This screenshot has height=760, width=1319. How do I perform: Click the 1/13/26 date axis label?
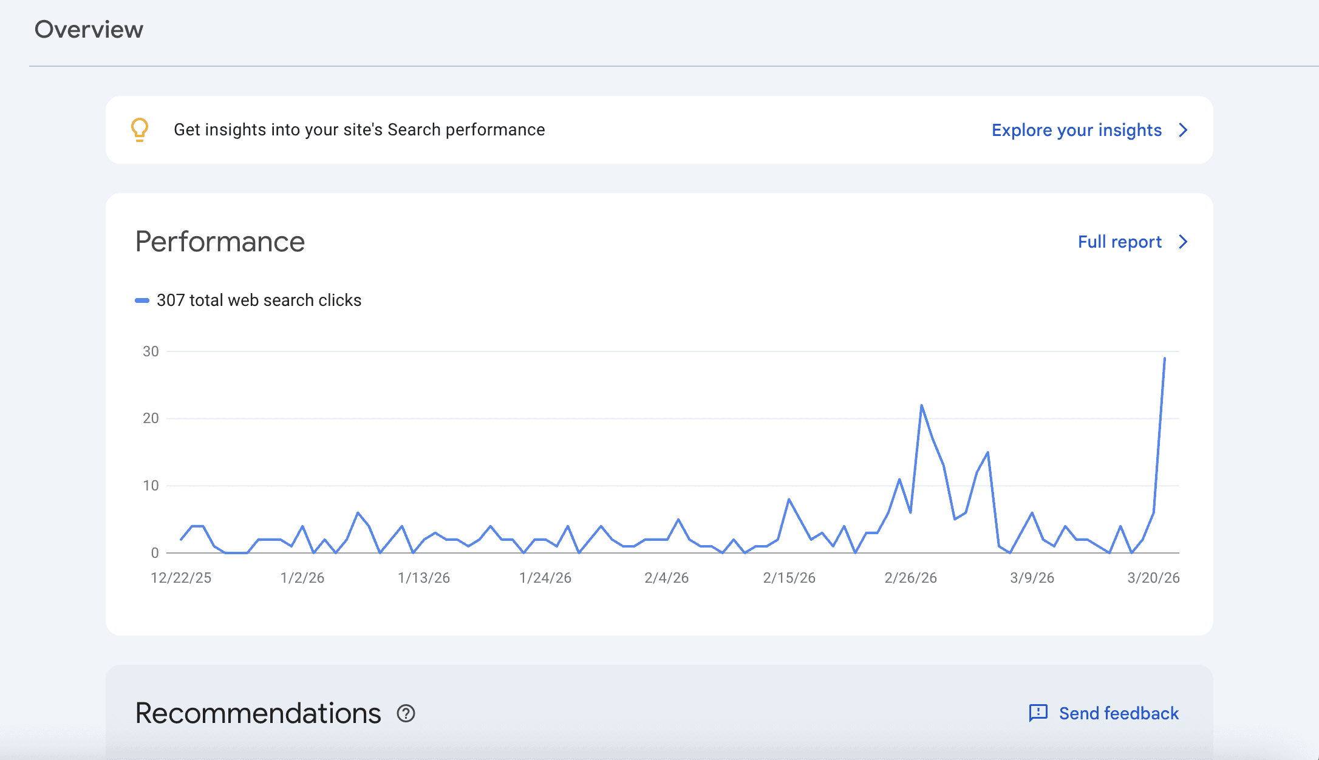424,578
